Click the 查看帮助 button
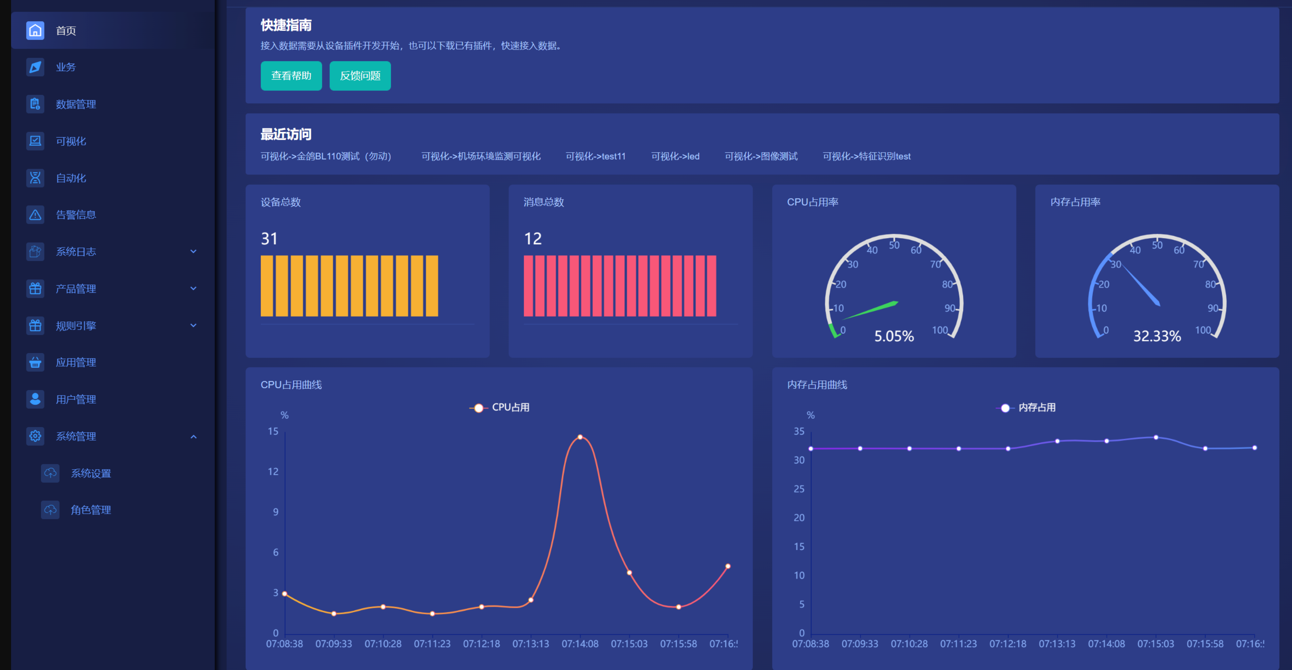 [291, 76]
